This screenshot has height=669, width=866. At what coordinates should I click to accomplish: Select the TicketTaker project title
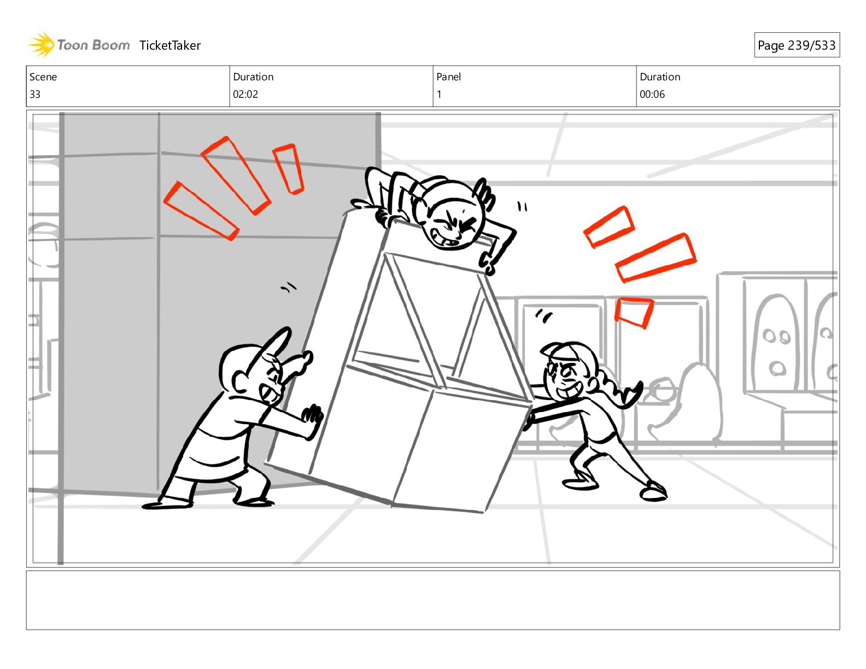pyautogui.click(x=170, y=45)
